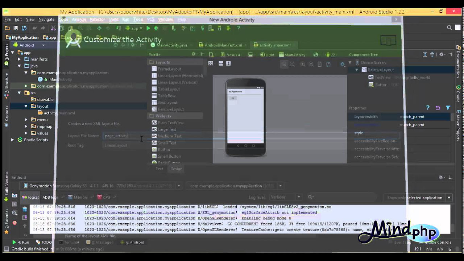This screenshot has width=464, height=261.
Task: Click the Cut scissors toolbar icon
Action: coord(53,28)
